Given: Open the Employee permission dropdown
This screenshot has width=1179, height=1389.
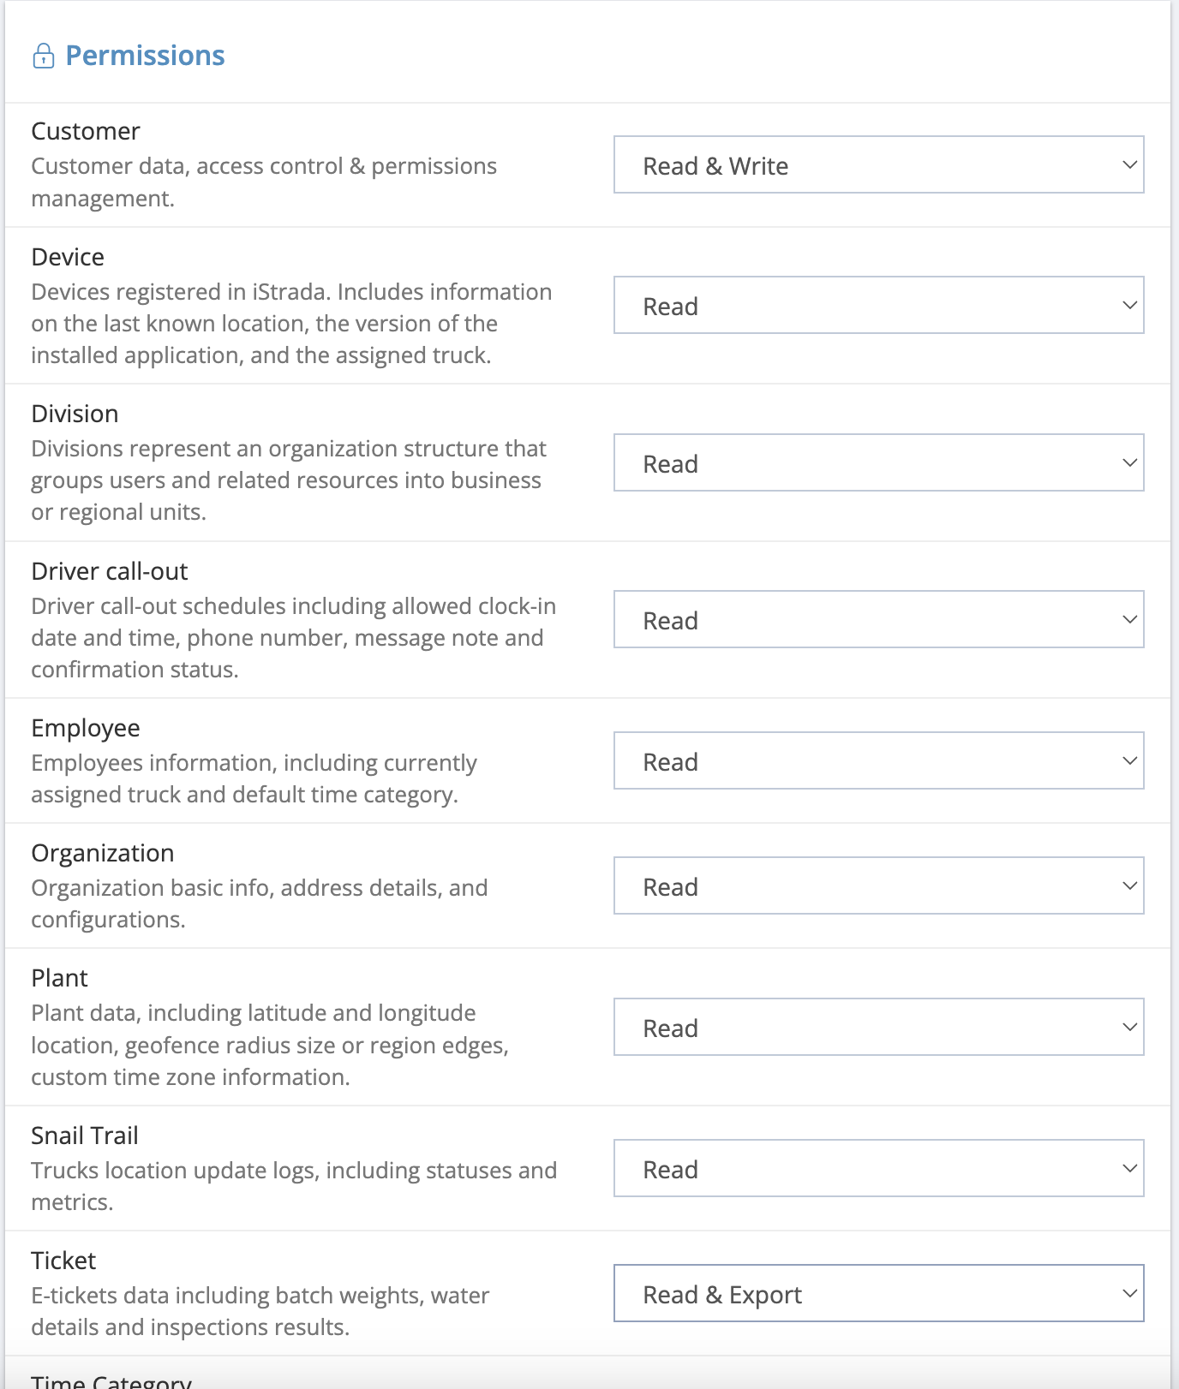Looking at the screenshot, I should (x=878, y=760).
